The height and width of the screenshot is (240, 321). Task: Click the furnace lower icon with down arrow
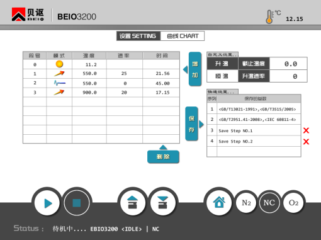click(x=163, y=203)
